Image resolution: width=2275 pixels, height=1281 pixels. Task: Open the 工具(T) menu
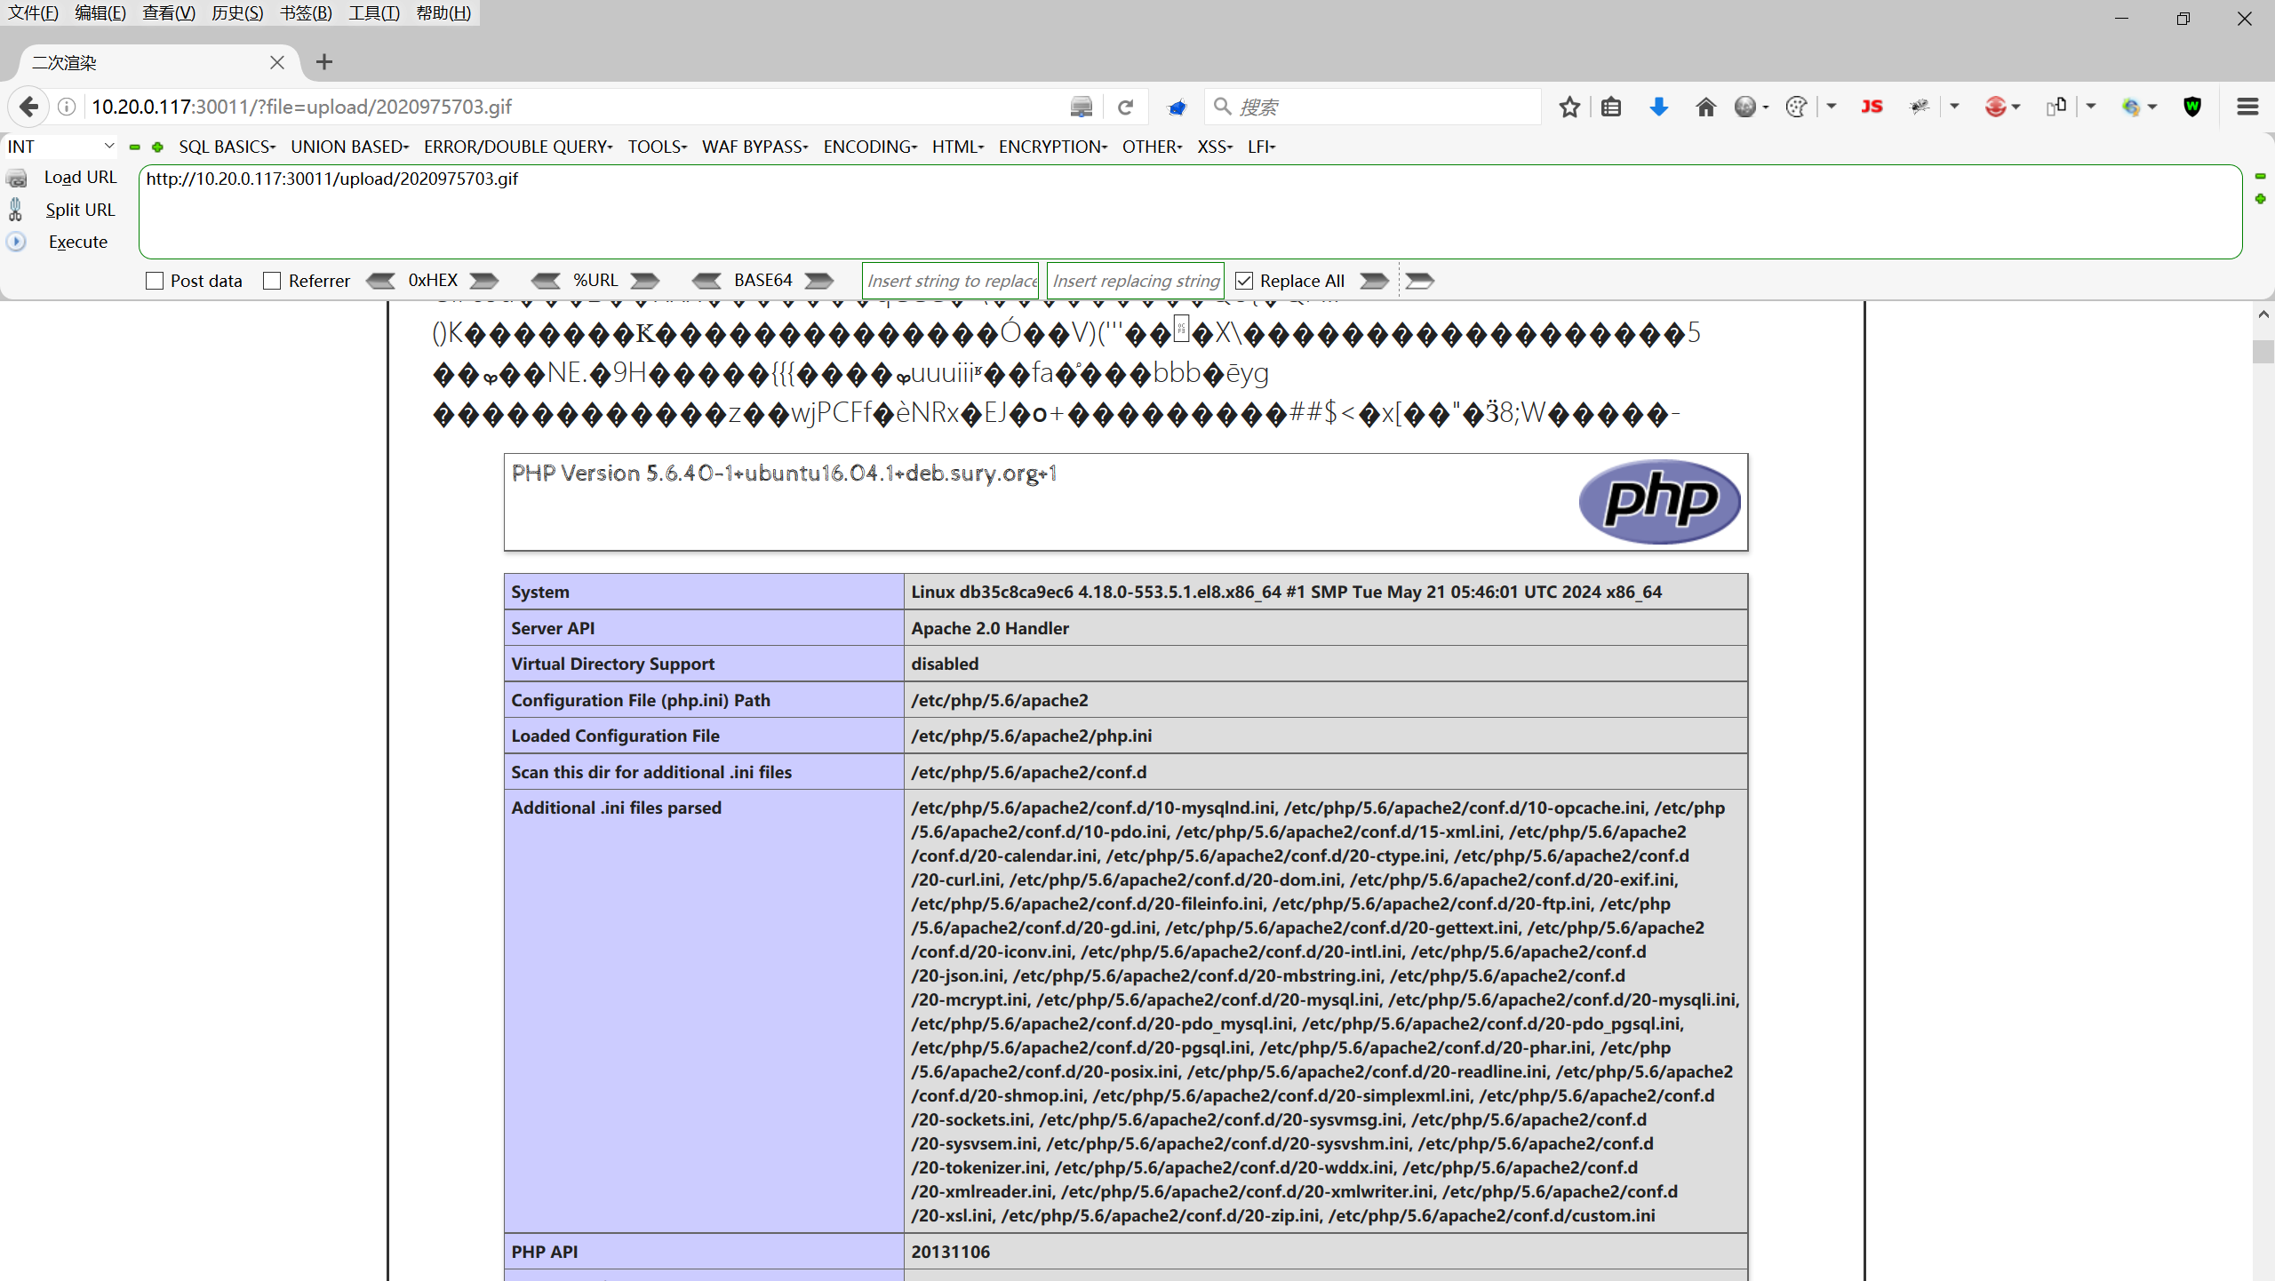(373, 13)
